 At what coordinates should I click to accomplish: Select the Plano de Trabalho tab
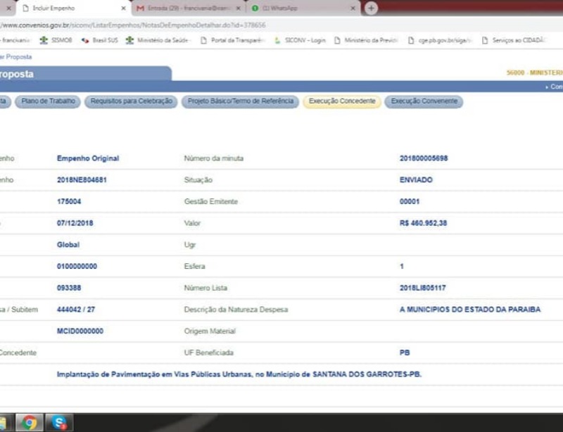[x=48, y=101]
